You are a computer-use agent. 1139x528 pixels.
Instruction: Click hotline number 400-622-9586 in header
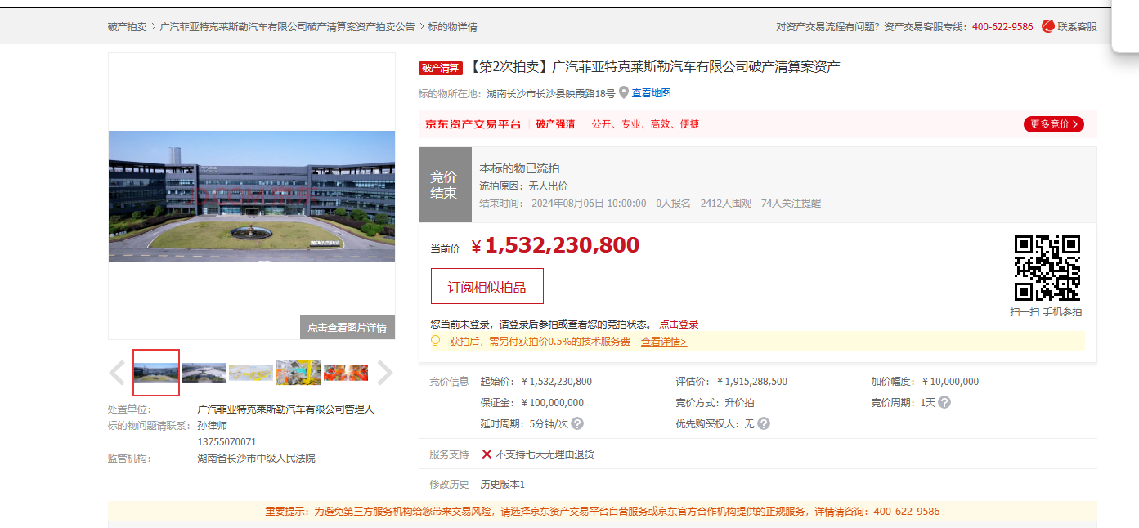coord(1002,27)
